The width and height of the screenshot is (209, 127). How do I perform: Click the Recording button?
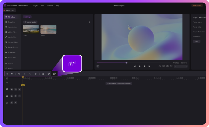[9, 10]
